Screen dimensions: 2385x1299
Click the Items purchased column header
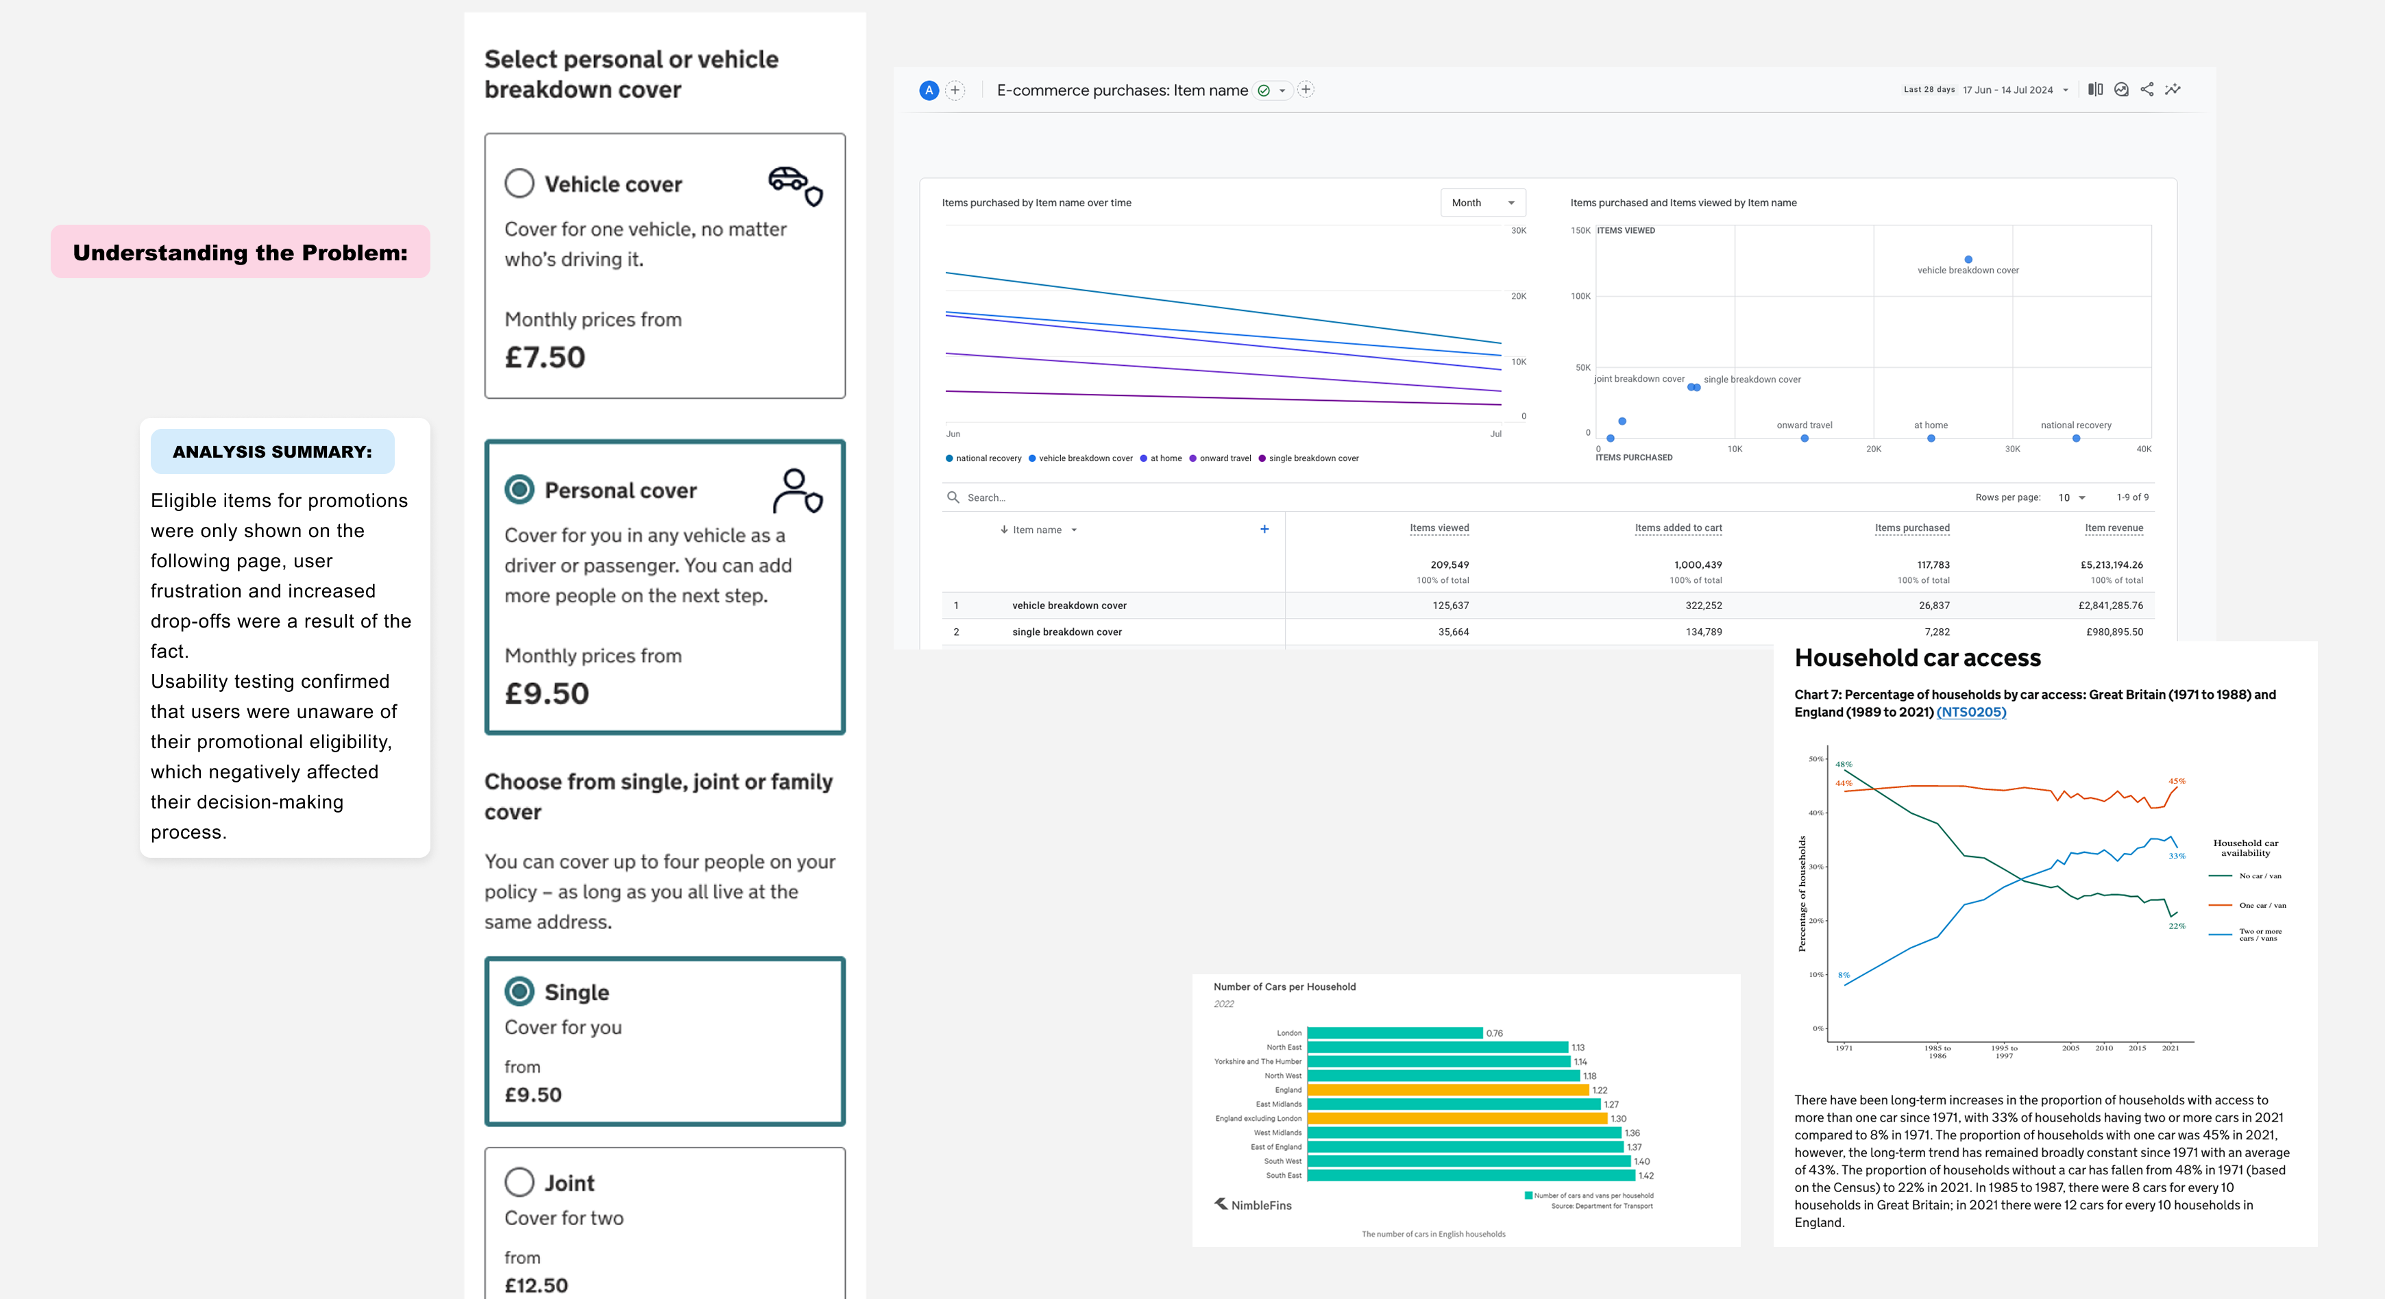[x=1912, y=528]
